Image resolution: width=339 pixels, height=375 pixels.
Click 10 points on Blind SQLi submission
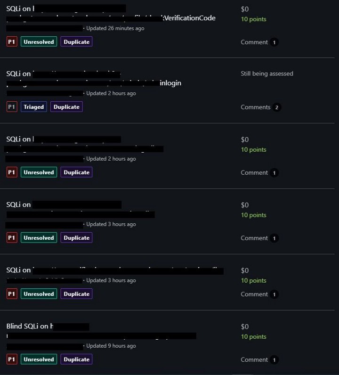click(x=253, y=337)
